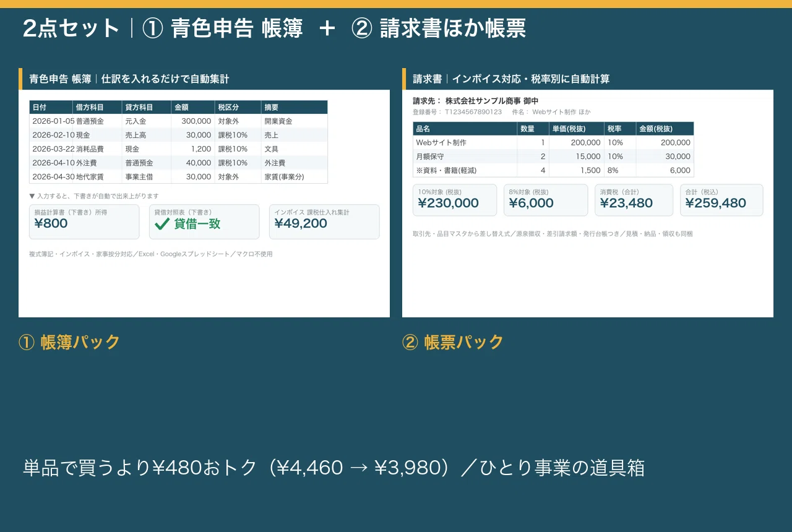Select the 摘要 column header
The image size is (792, 532).
coord(295,107)
